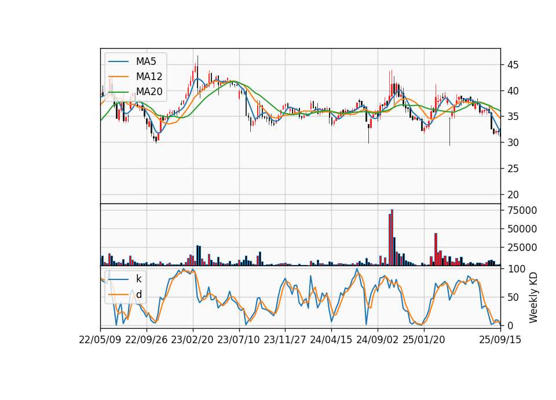This screenshot has width=556, height=400.
Task: Click the MA12 legend entry
Action: [136, 77]
